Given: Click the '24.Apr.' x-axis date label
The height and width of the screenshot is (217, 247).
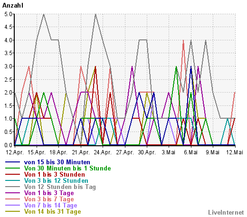Looking at the screenshot, I should click(103, 152).
